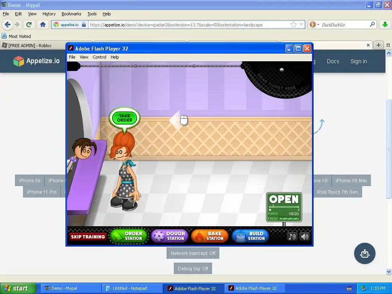Click the search magnifier icon
Viewport: 392px width, 294px height.
372,24
